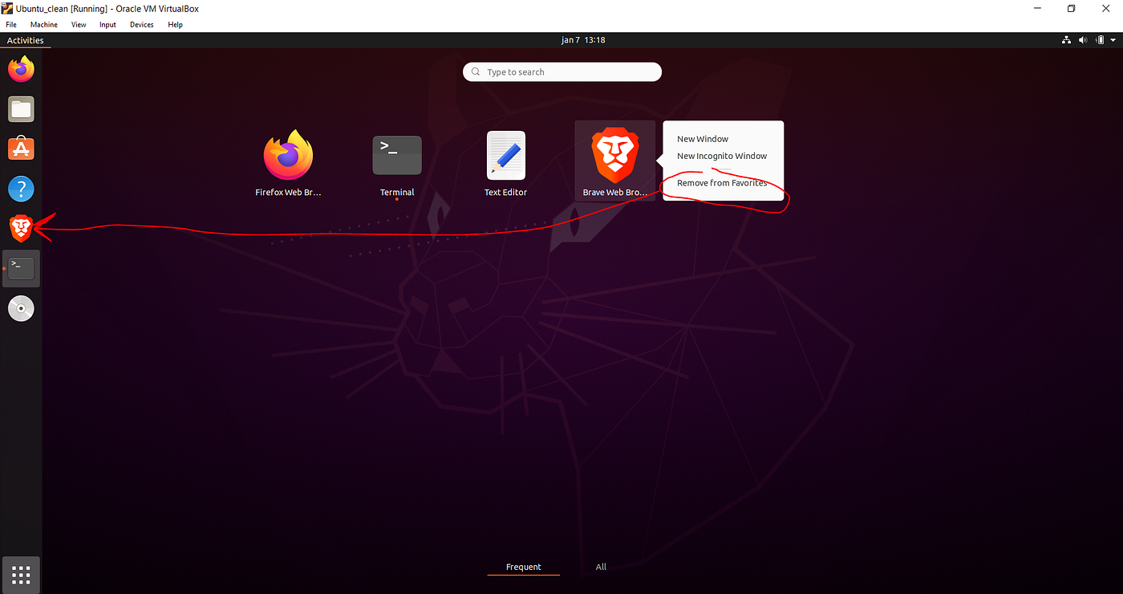
Task: Click the volume speaker icon in the top bar
Action: pos(1082,40)
